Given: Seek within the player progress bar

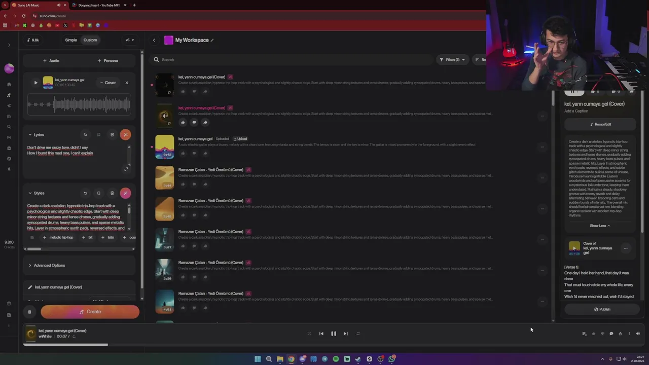Looking at the screenshot, I should coord(334,345).
